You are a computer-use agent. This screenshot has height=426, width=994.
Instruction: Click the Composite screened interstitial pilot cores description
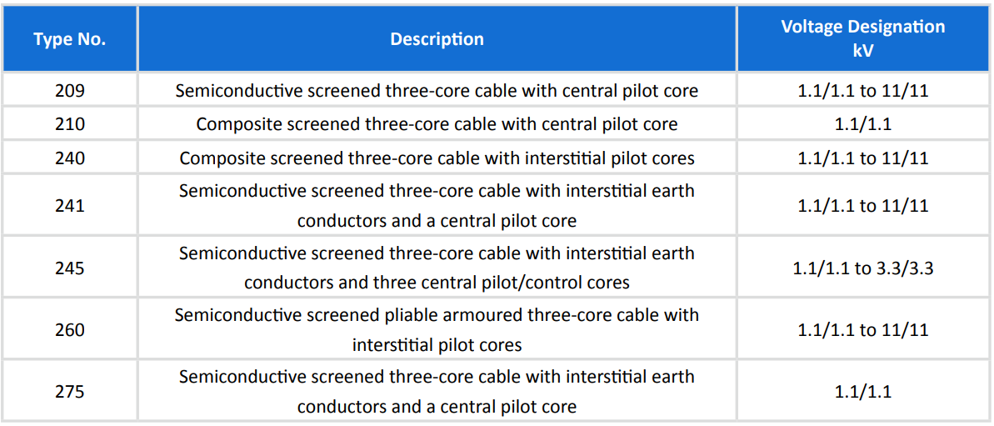(x=437, y=158)
